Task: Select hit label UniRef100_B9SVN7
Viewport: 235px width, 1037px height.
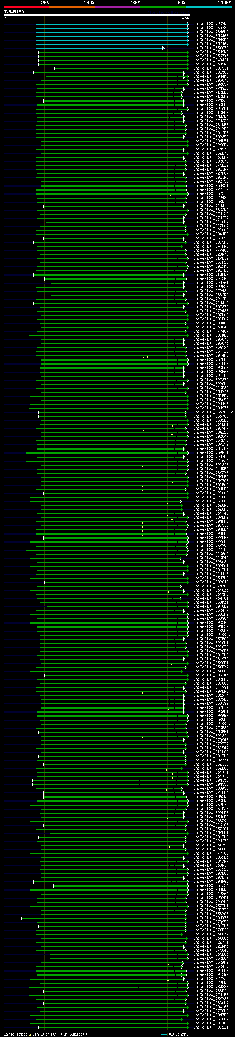Action: [211, 428]
